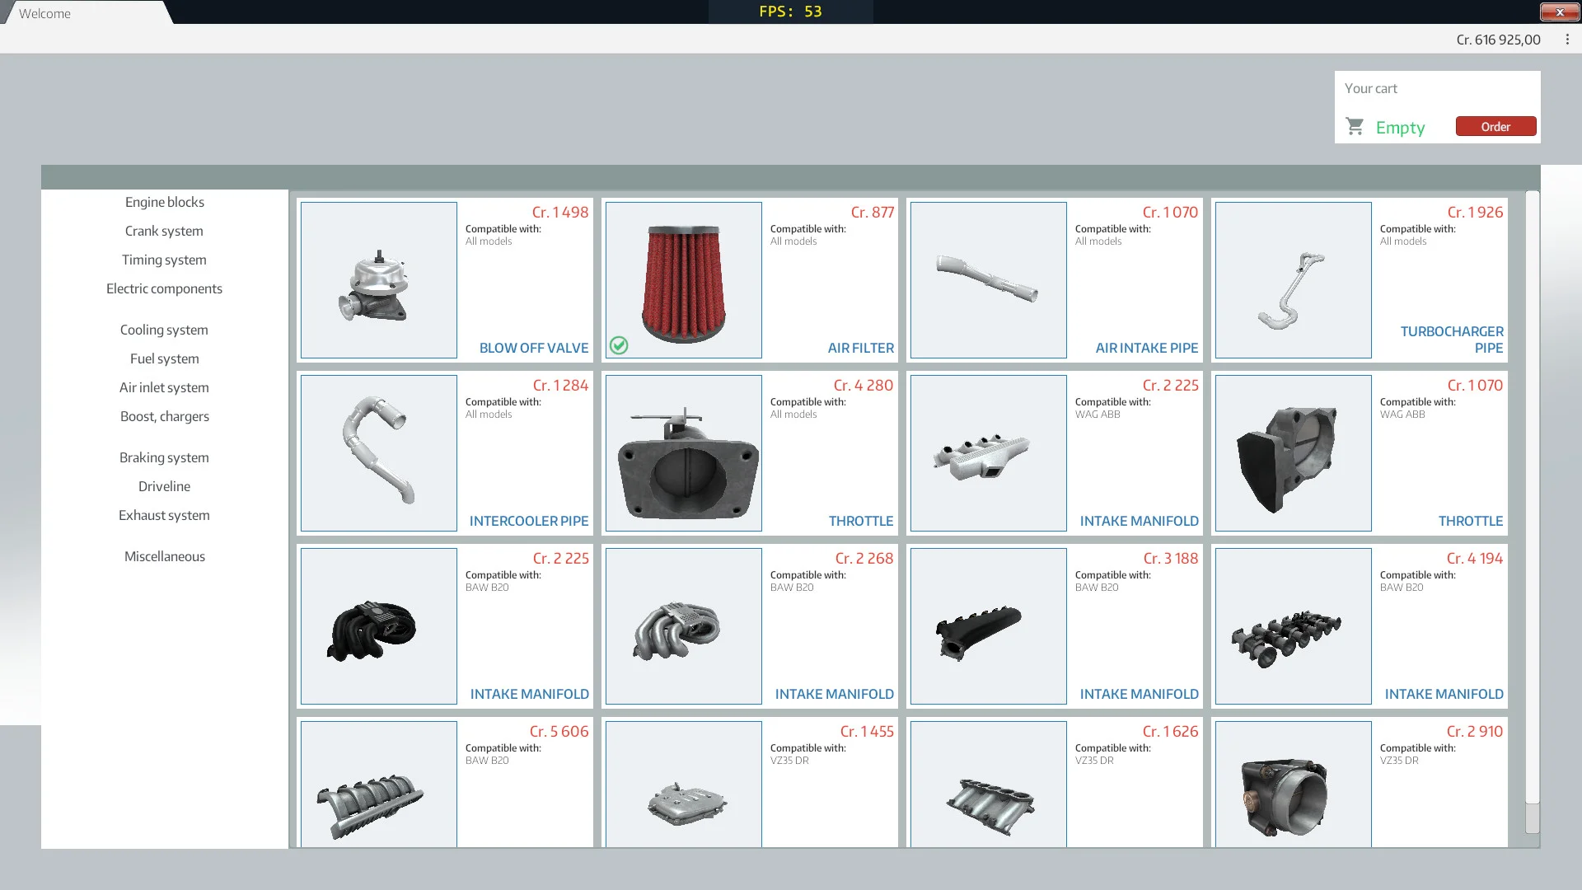Open the Air inlet system category
Image resolution: width=1582 pixels, height=890 pixels.
[x=164, y=386]
